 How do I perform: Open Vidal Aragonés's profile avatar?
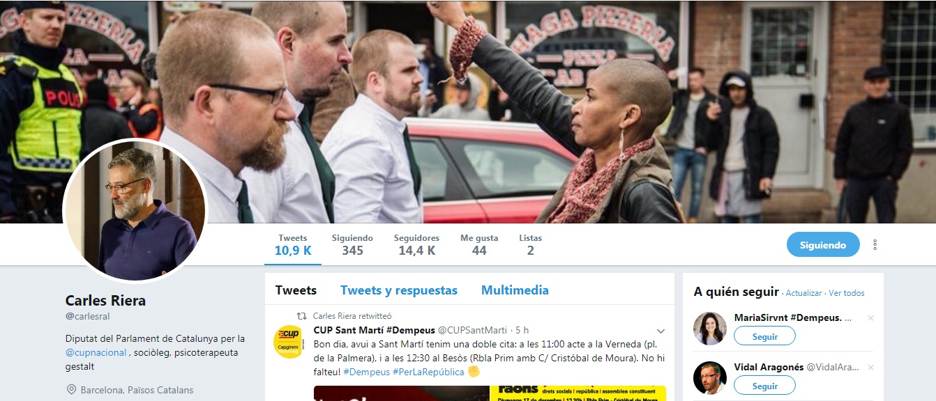710,378
